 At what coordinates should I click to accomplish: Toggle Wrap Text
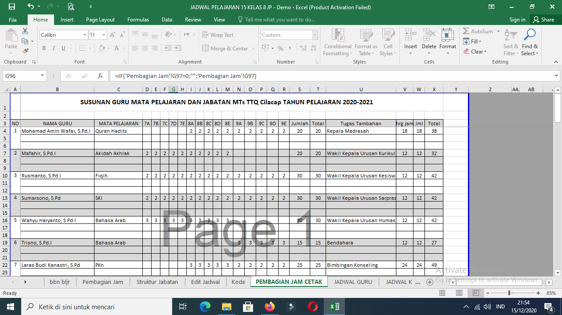218,35
